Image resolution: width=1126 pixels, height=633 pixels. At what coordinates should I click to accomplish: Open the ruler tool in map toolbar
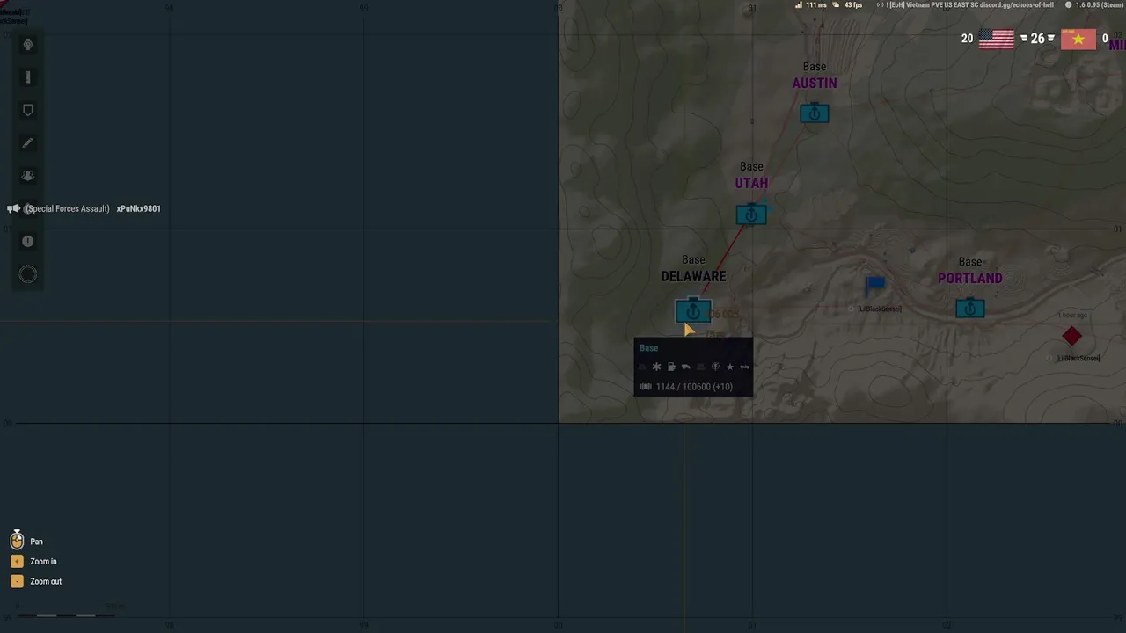[x=28, y=77]
